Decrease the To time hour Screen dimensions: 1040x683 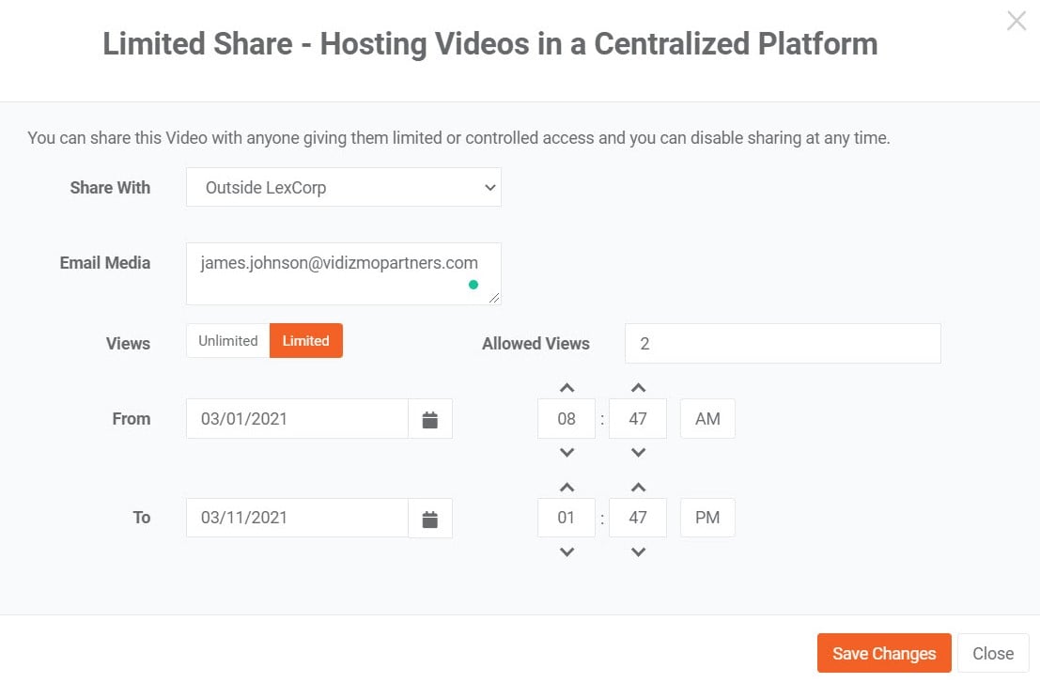click(566, 552)
